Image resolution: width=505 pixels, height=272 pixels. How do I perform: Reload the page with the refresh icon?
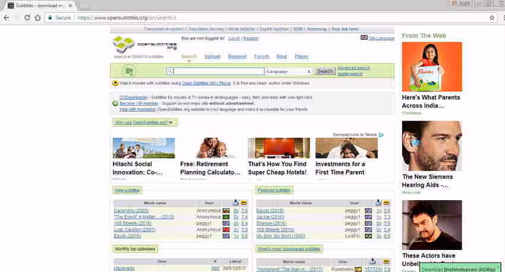27,18
